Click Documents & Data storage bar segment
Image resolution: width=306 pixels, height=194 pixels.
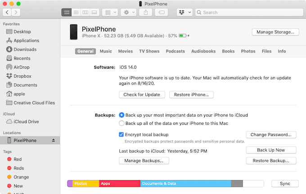(x=185, y=184)
